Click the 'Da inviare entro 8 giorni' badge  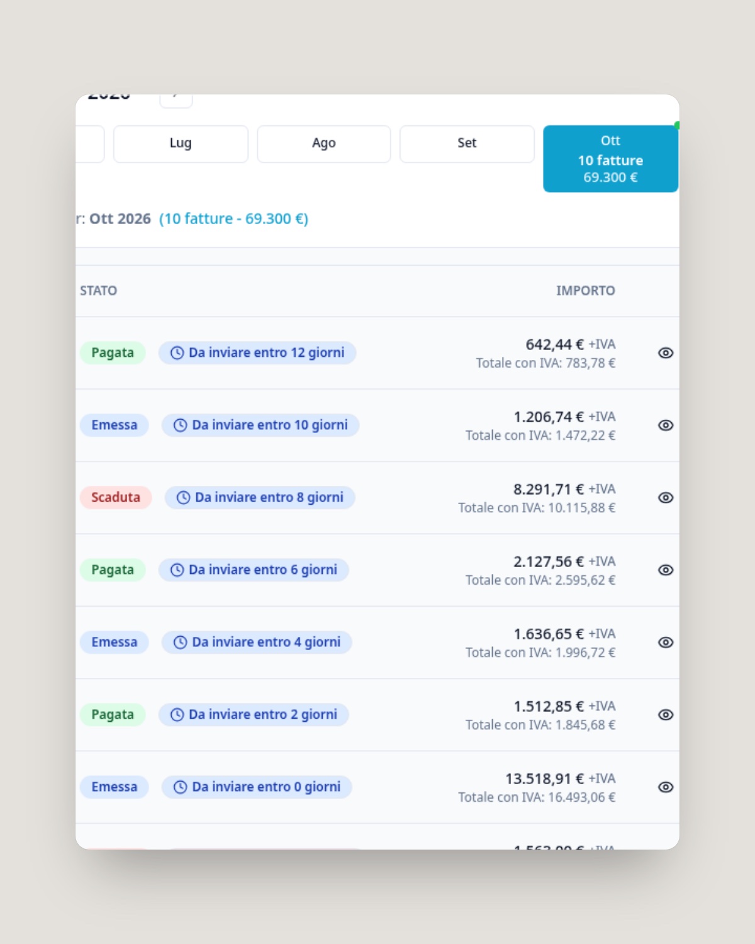tap(260, 498)
